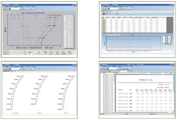Toggle the first checkbox below the curve chart

point(3,53)
